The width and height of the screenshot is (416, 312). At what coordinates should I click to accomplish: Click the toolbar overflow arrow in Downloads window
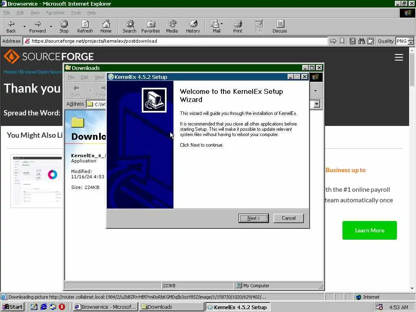[315, 91]
